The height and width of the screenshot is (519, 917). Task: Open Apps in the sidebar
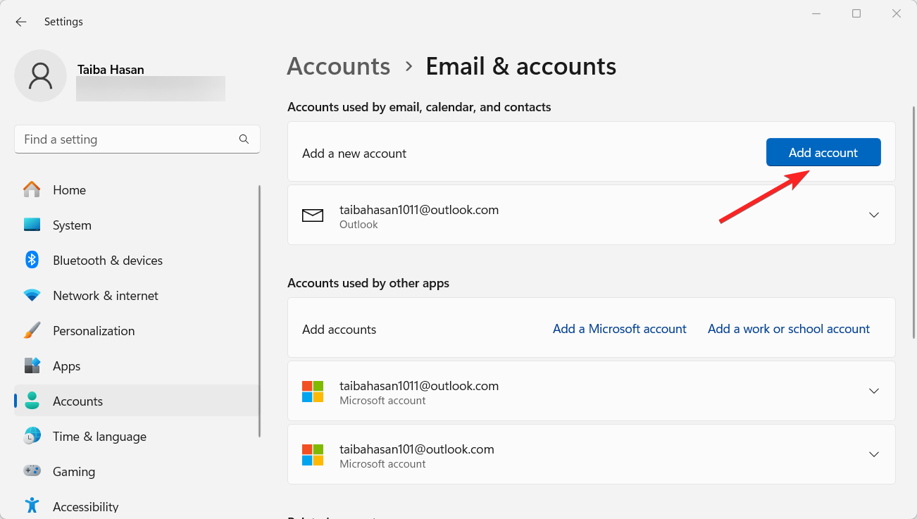(67, 366)
